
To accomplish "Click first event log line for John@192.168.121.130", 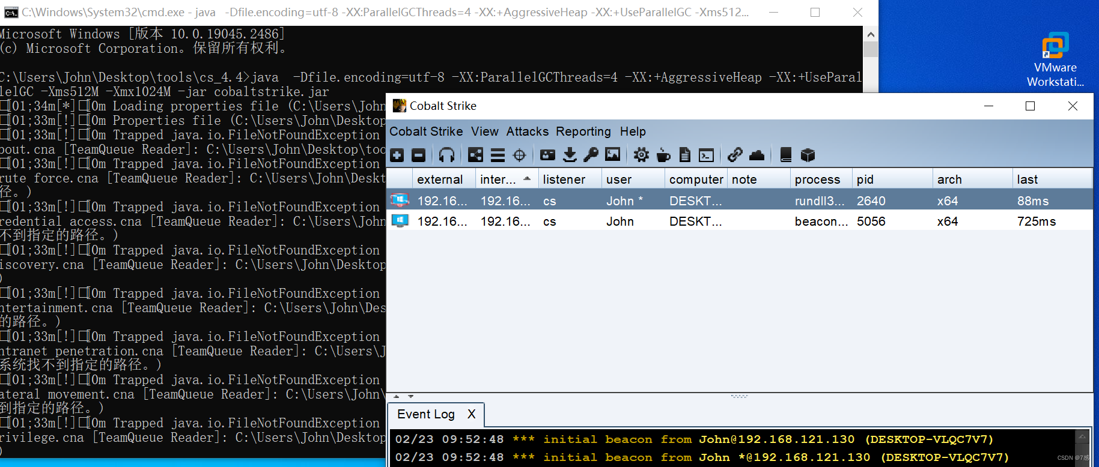I will pyautogui.click(x=694, y=439).
